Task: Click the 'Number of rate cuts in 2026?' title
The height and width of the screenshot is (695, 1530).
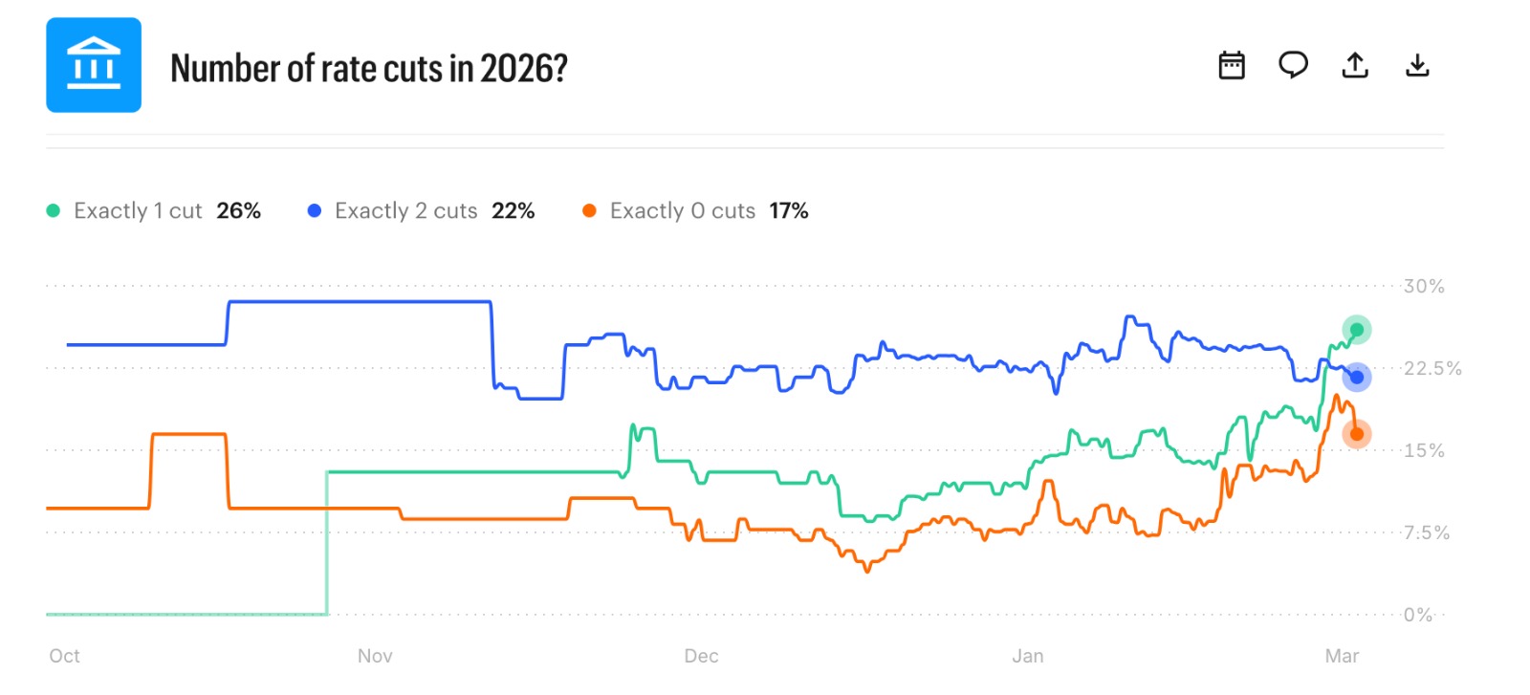Action: tap(369, 69)
